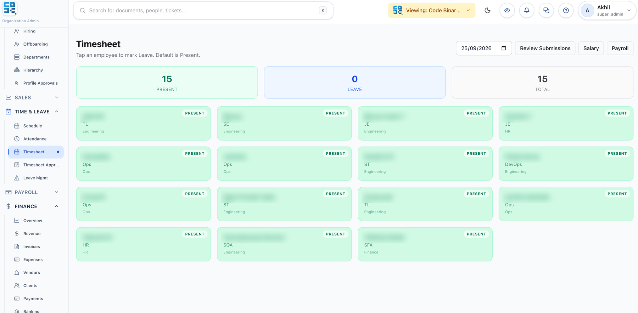Go to the Expenses page
This screenshot has height=313, width=638.
click(x=36, y=260)
